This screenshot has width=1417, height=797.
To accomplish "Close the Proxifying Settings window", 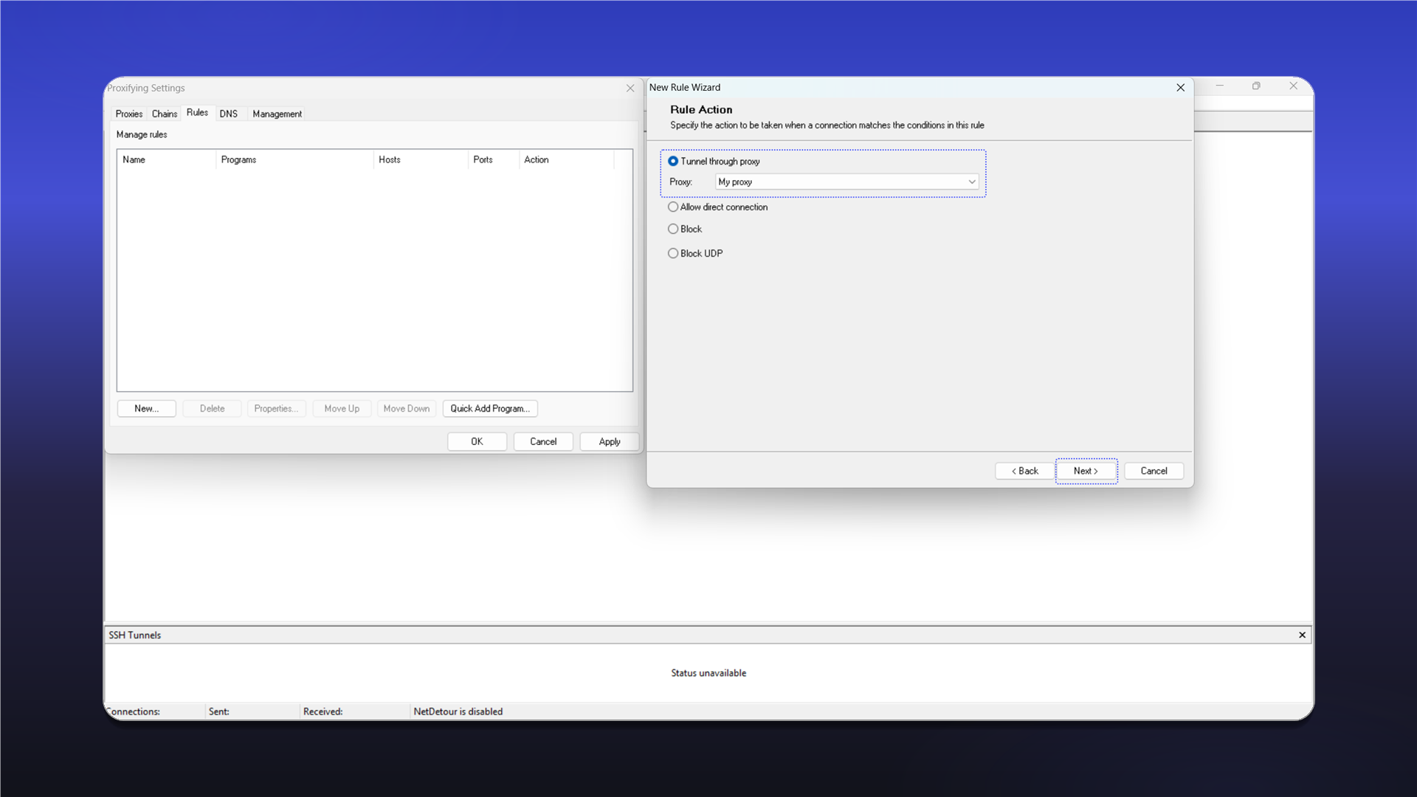I will (x=630, y=88).
